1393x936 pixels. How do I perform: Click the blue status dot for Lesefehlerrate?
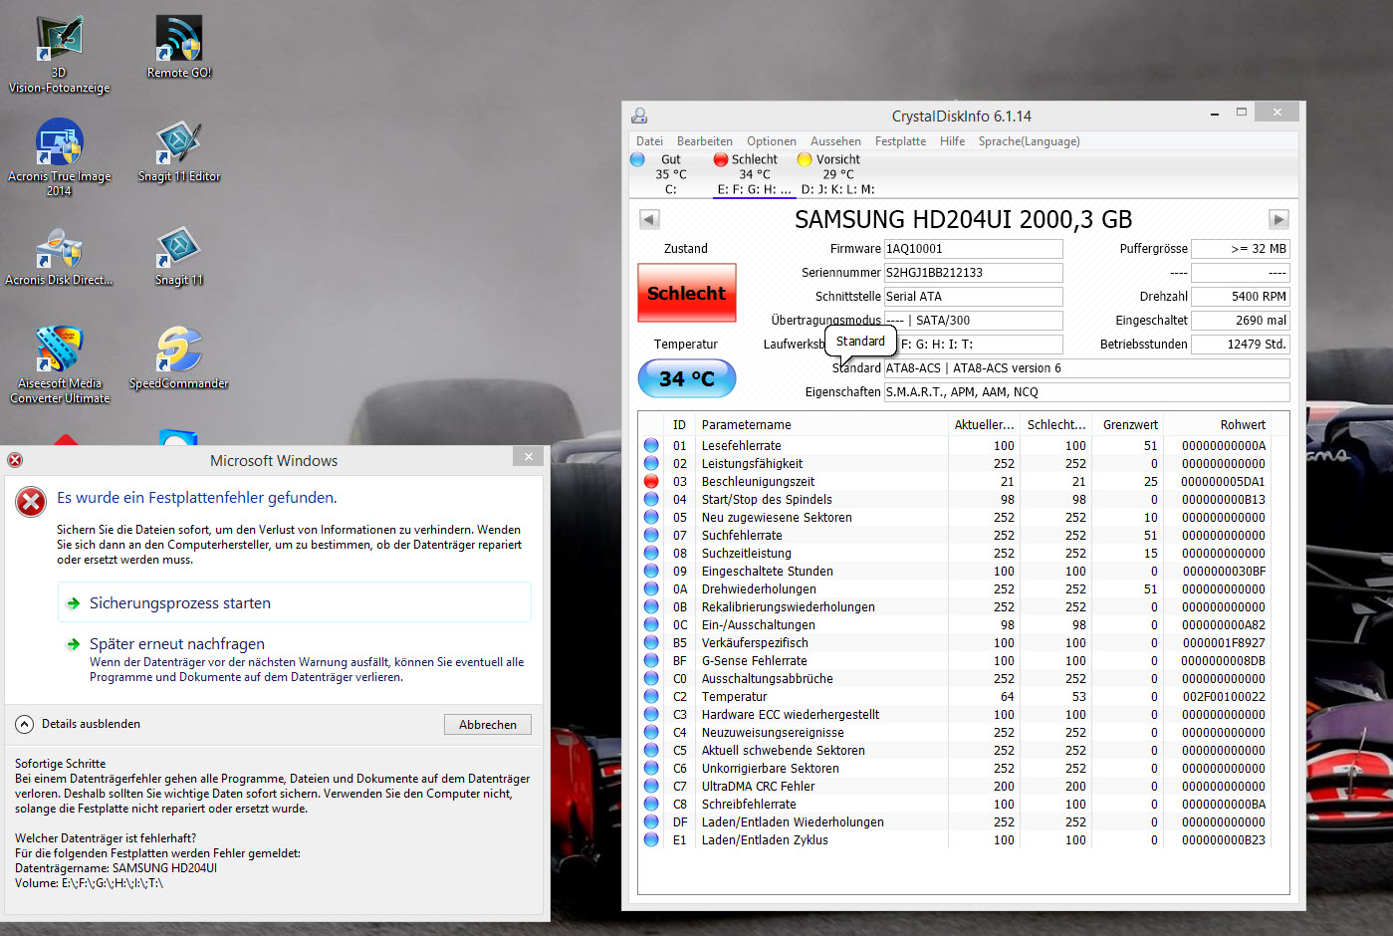click(x=651, y=445)
